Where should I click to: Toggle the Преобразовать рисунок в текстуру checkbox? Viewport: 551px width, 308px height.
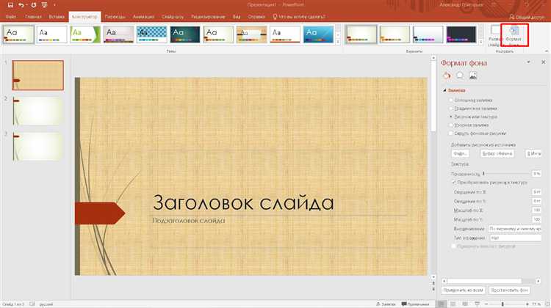pyautogui.click(x=454, y=183)
